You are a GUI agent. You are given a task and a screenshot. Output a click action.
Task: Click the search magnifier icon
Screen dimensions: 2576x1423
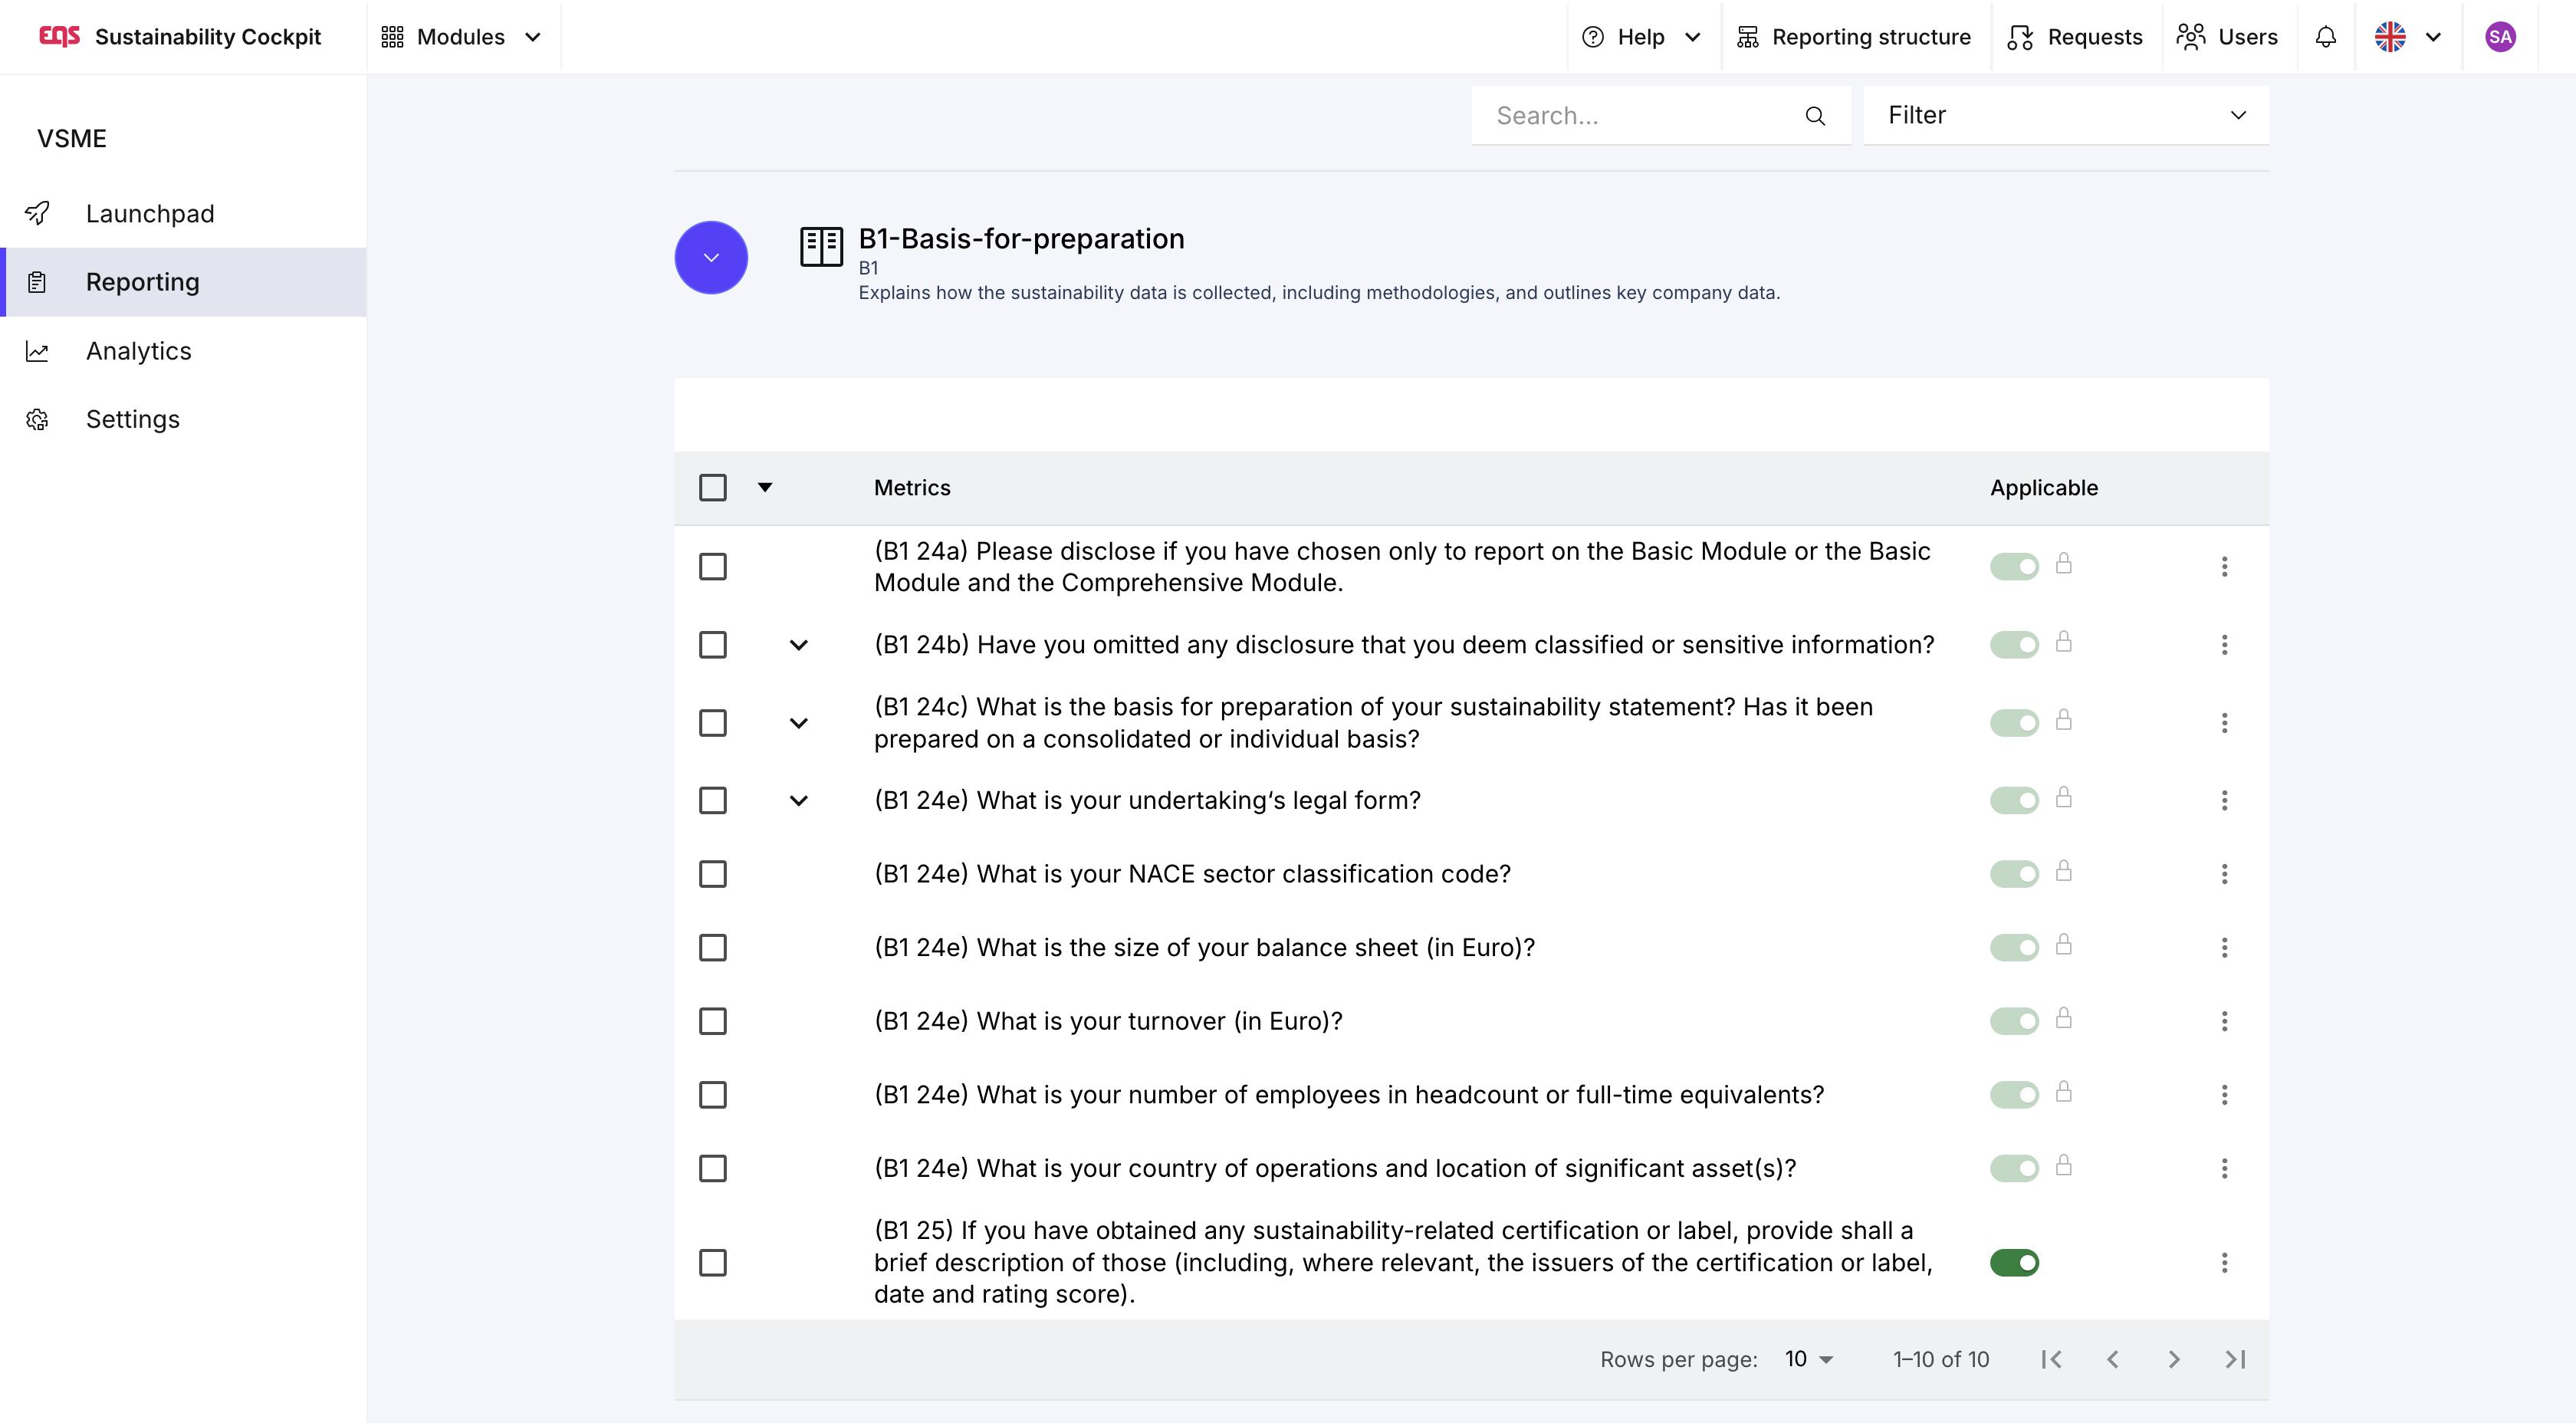pos(1814,116)
